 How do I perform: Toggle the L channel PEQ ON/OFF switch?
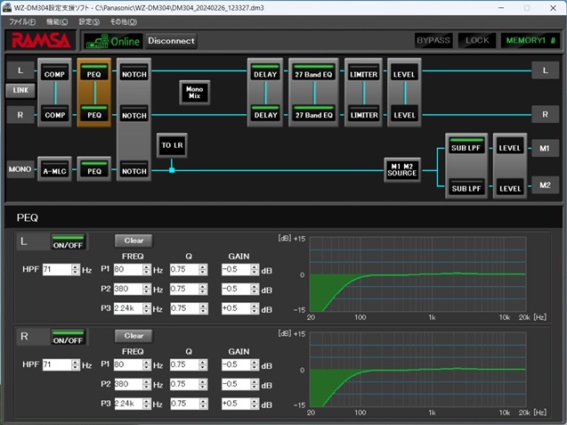point(68,242)
